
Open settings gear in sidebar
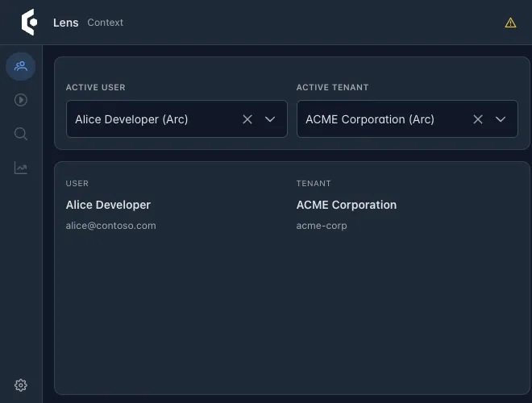pyautogui.click(x=21, y=385)
